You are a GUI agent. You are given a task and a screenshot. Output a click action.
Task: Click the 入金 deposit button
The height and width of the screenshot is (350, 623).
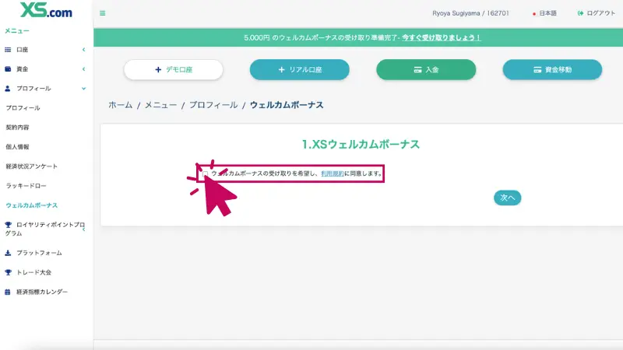tap(426, 69)
